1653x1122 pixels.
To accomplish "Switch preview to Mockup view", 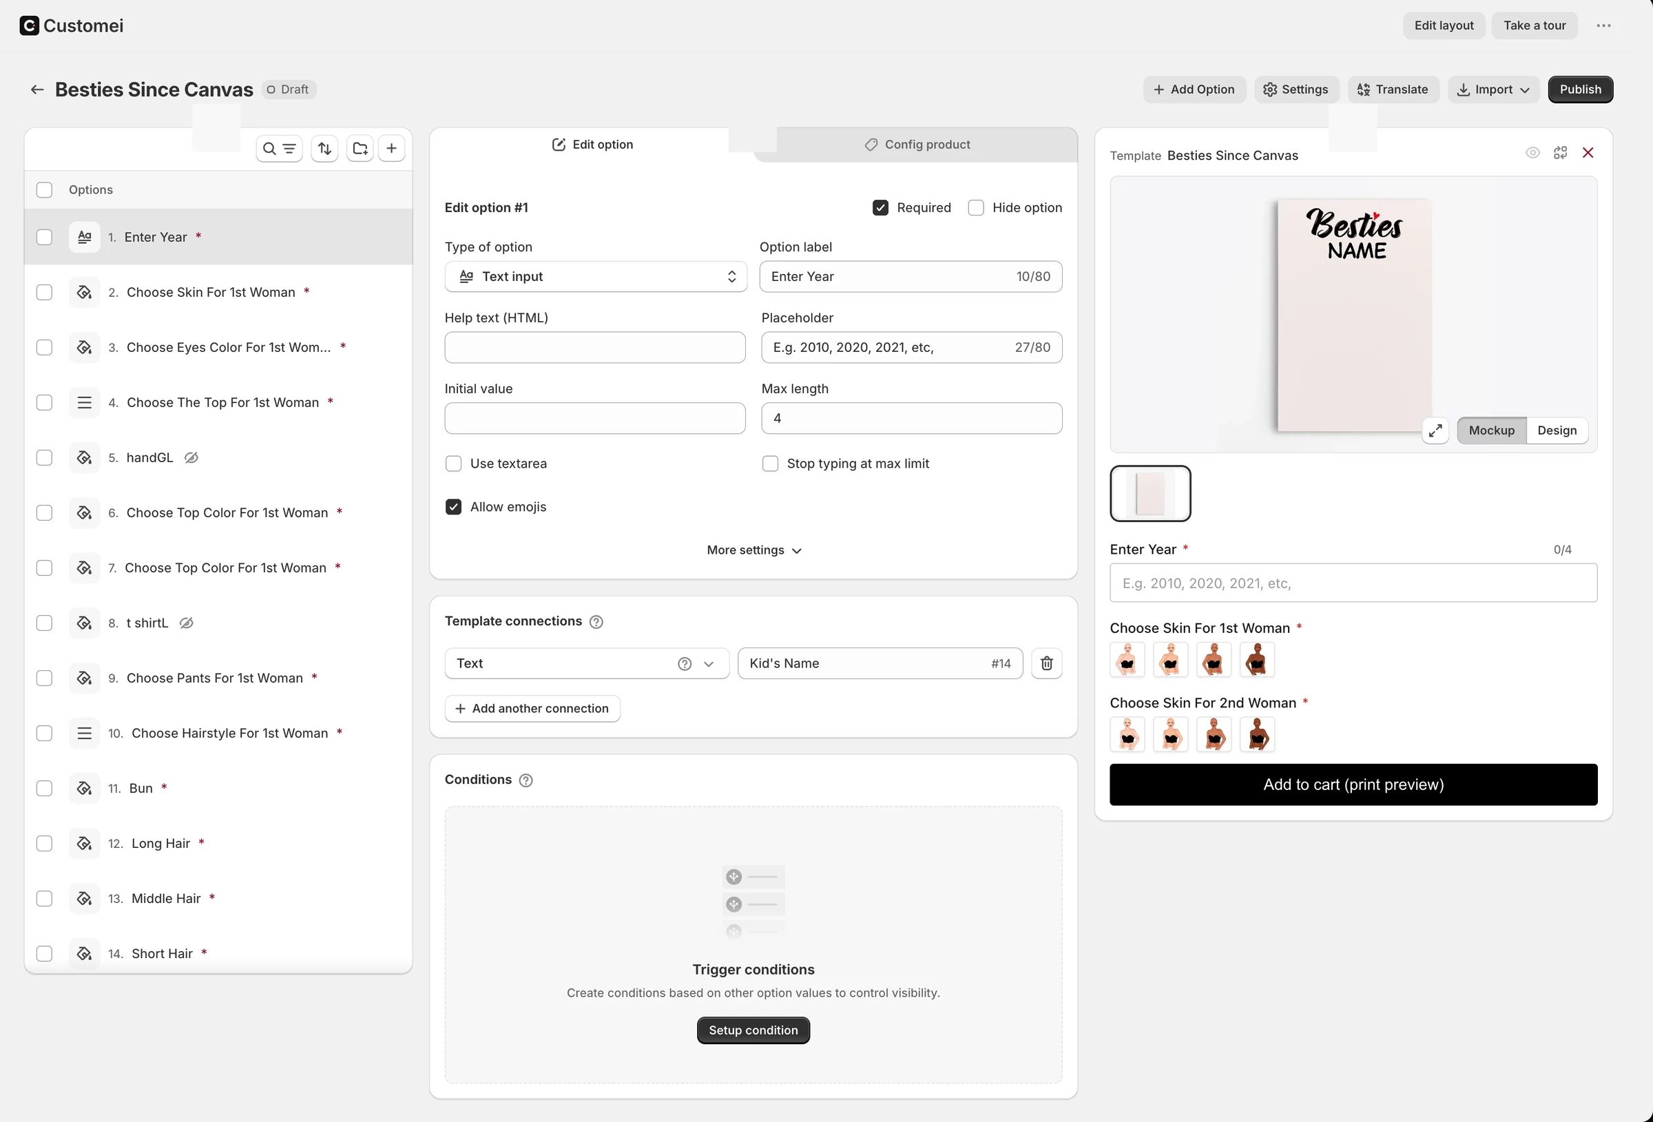I will pos(1492,430).
